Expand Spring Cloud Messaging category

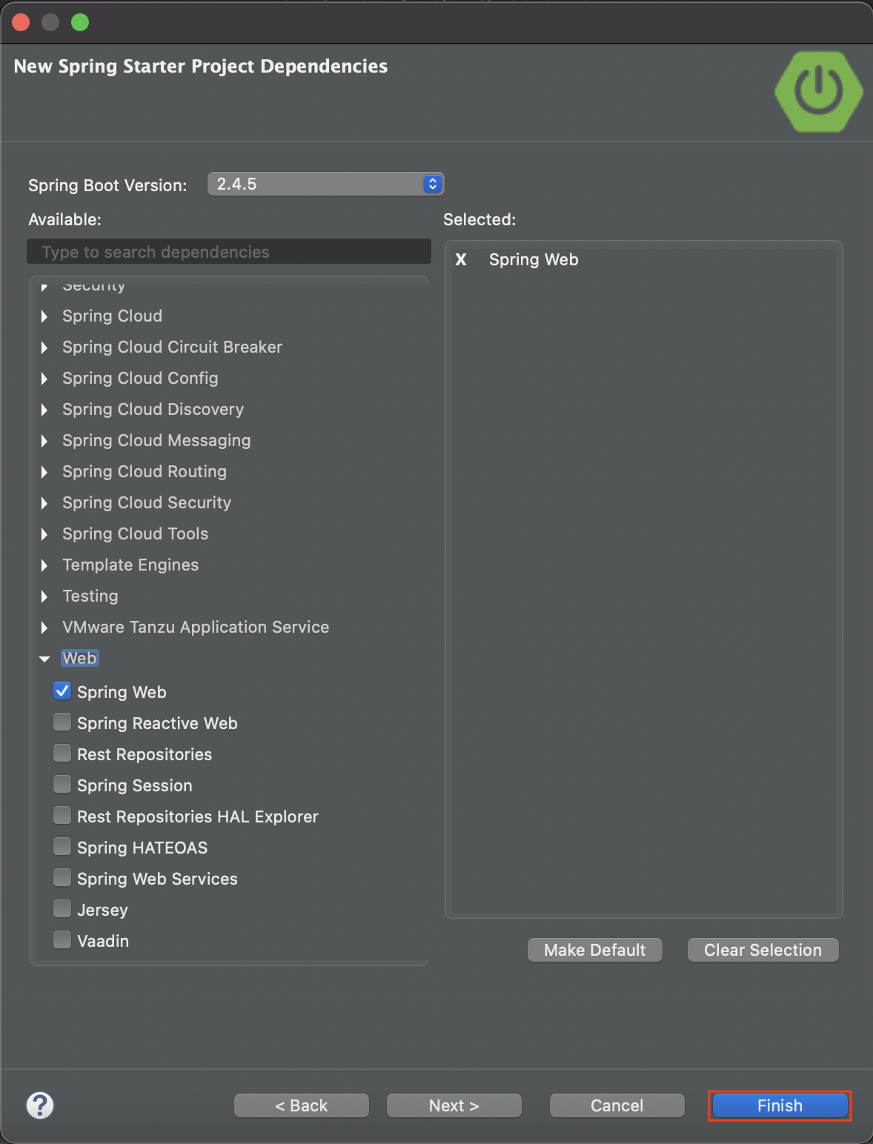click(44, 441)
